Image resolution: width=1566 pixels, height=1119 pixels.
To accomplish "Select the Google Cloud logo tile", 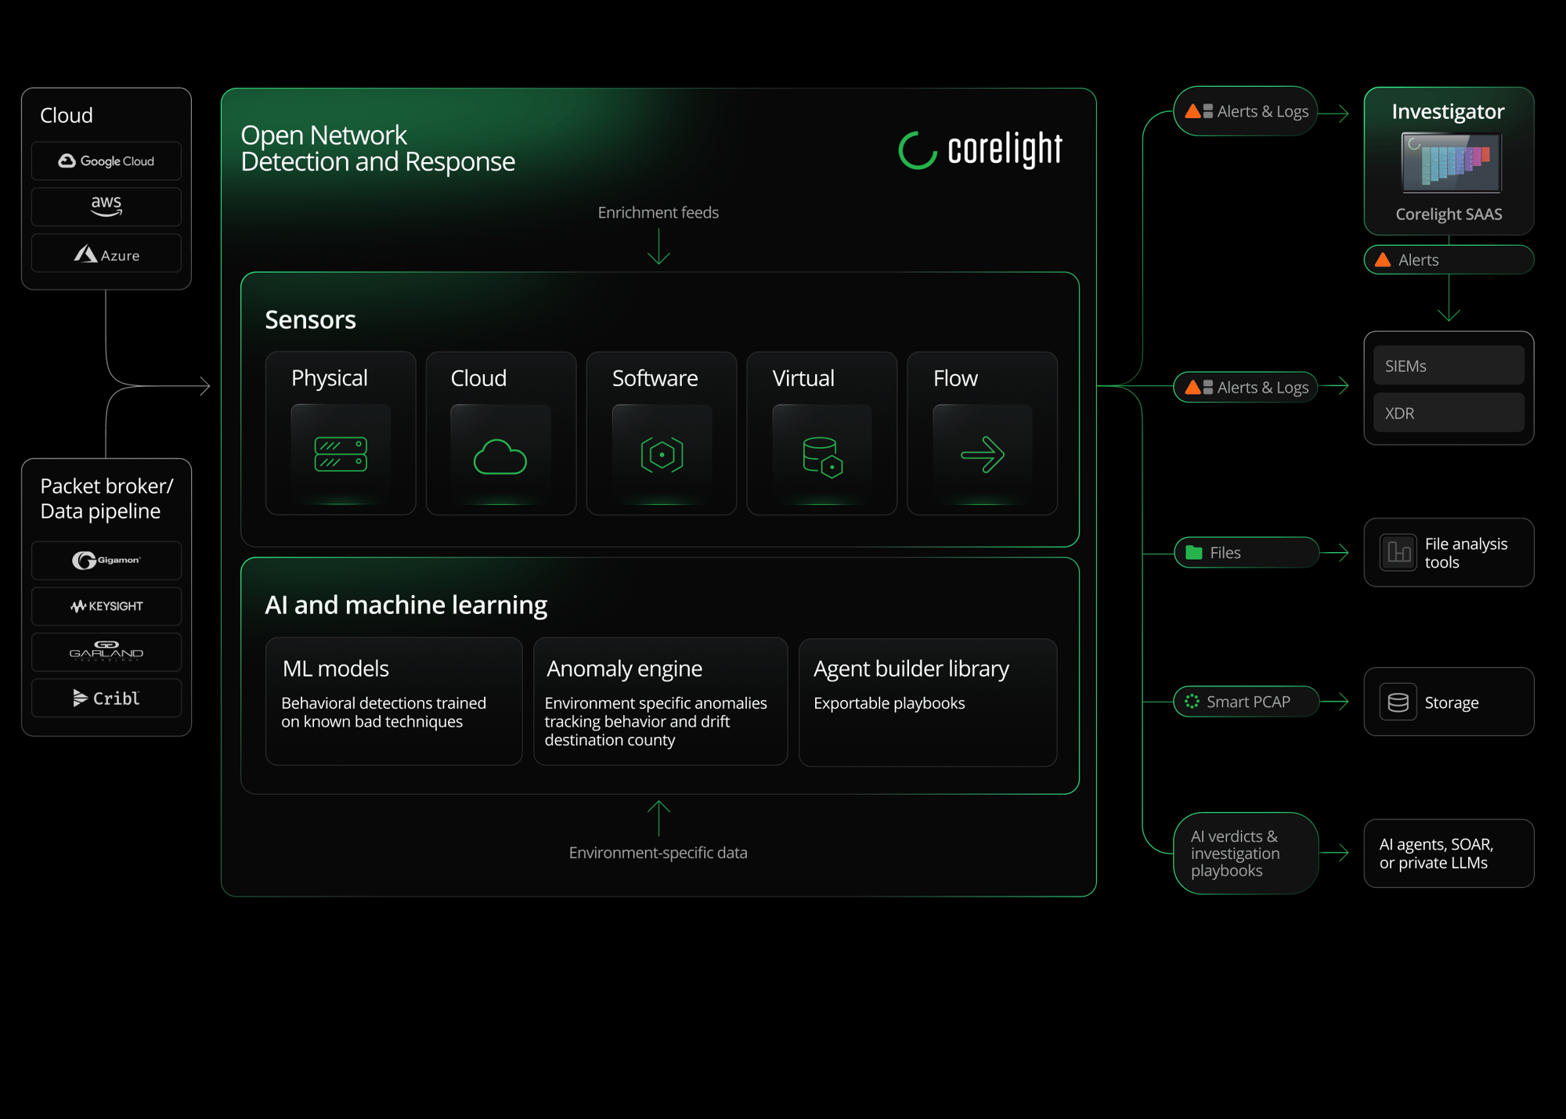I will (x=106, y=161).
